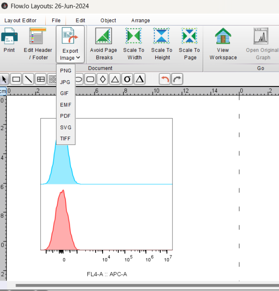Select the line drawing tool
The width and height of the screenshot is (279, 291).
[x=28, y=79]
